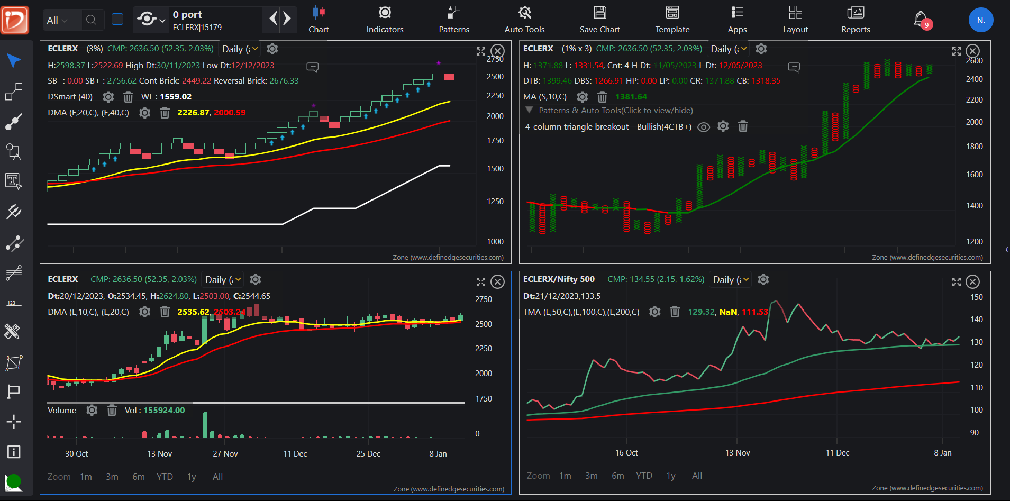Delete the Volume indicator
Viewport: 1010px width, 501px height.
point(112,411)
